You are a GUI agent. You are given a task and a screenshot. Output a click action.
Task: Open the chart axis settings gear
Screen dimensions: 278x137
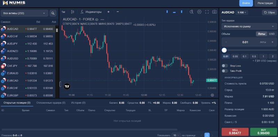click(x=212, y=95)
